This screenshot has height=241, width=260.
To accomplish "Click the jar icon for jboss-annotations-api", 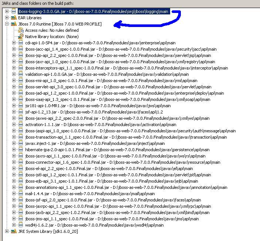I will [21, 187].
